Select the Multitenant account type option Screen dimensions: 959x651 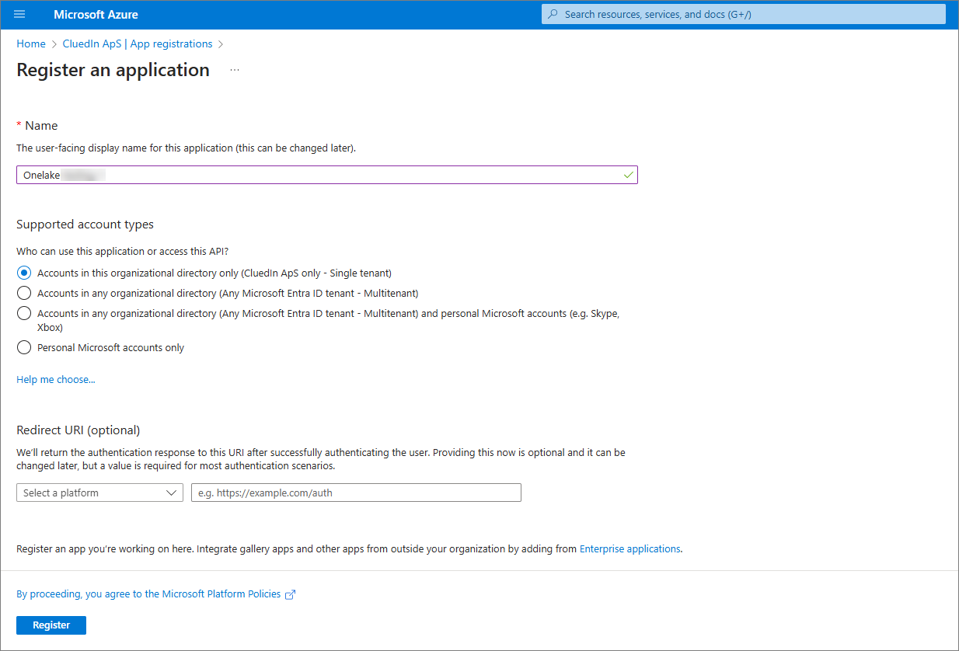point(23,293)
